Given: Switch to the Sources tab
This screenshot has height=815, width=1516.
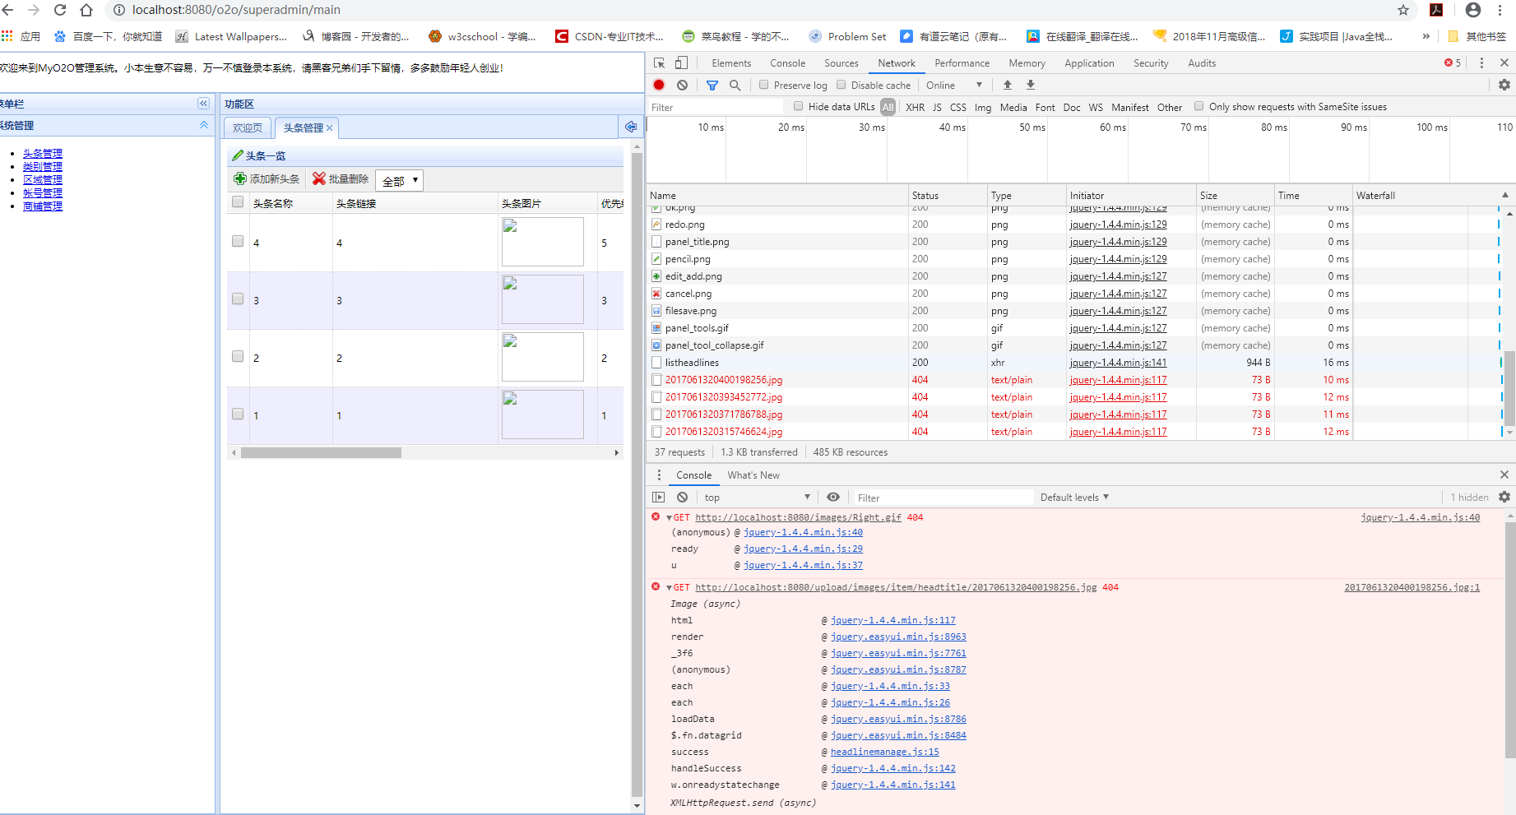Looking at the screenshot, I should (841, 63).
